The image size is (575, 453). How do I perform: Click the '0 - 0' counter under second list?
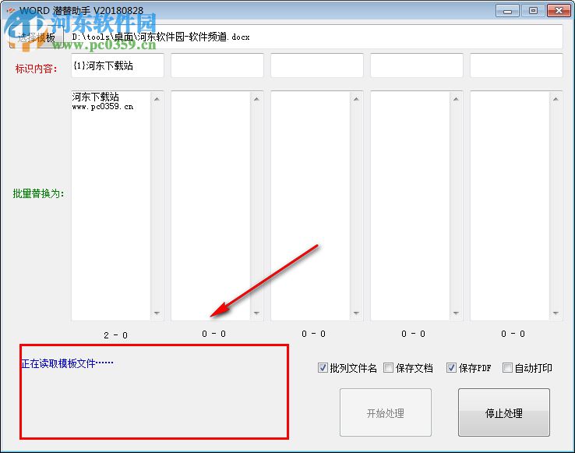tap(213, 334)
